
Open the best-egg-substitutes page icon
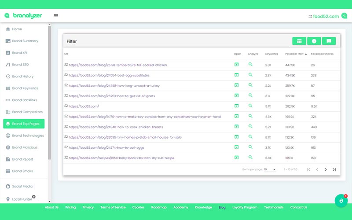coord(236,75)
